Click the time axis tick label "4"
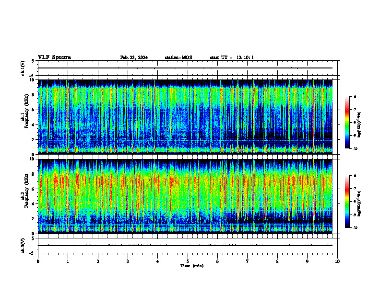 pyautogui.click(x=158, y=261)
